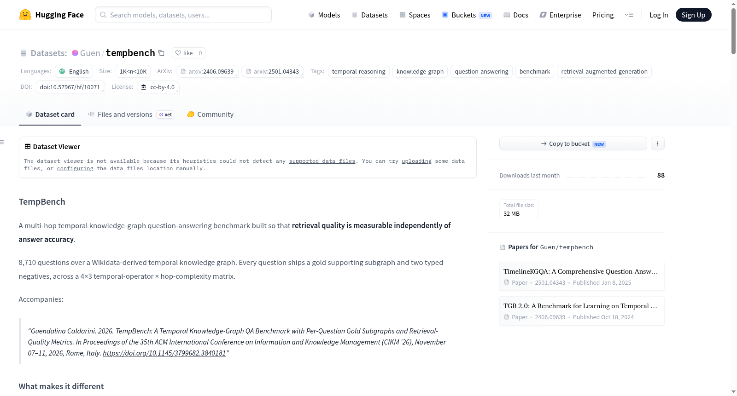This screenshot has height=396, width=737.
Task: Select the benchmark tag
Action: point(535,71)
